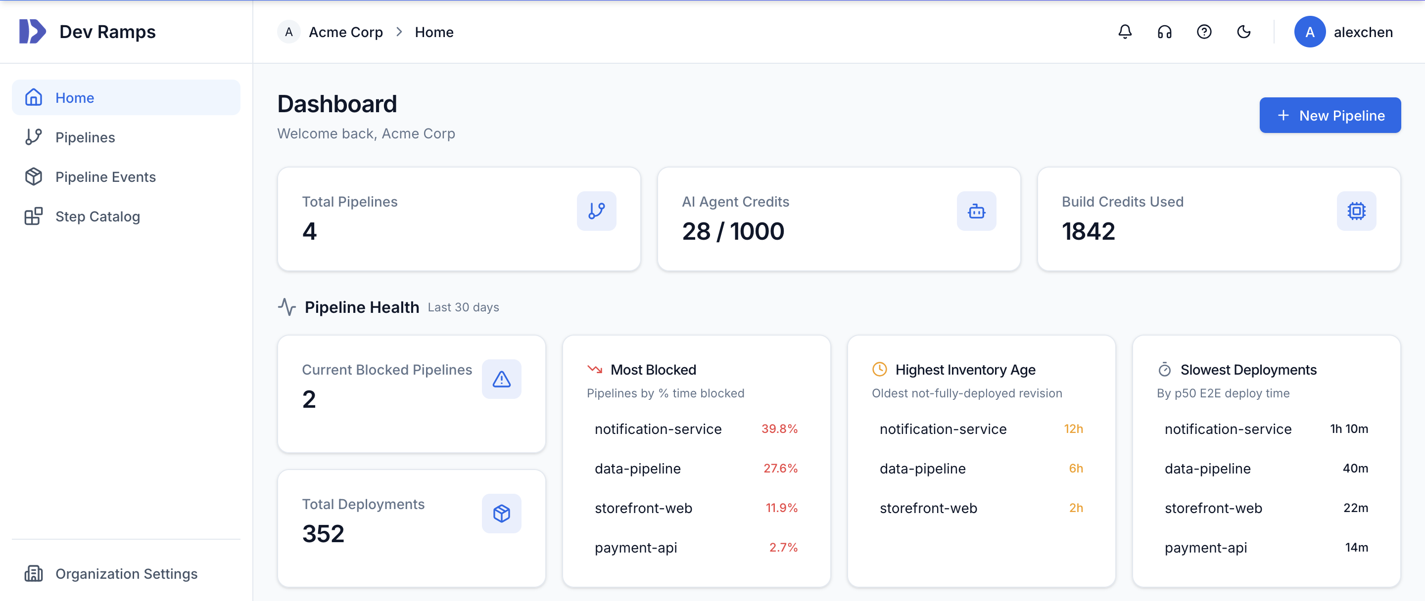This screenshot has width=1425, height=601.
Task: Click the Acme Corp avatar in breadcrumb
Action: pos(288,32)
